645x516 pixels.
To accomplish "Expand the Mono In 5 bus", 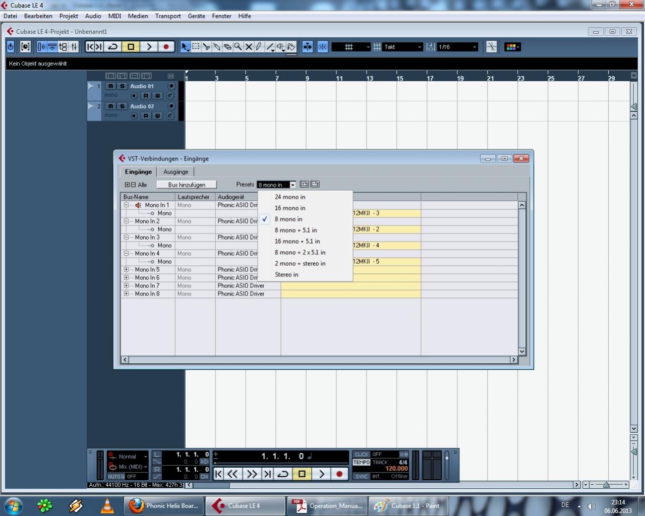I will click(126, 270).
